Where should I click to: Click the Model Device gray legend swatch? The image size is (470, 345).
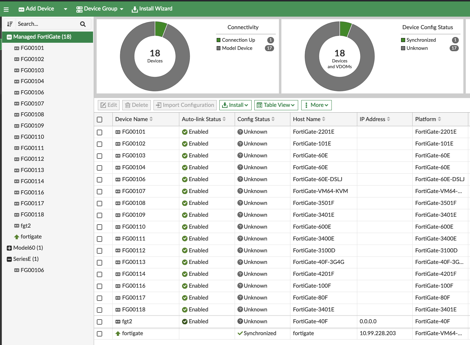tap(219, 48)
